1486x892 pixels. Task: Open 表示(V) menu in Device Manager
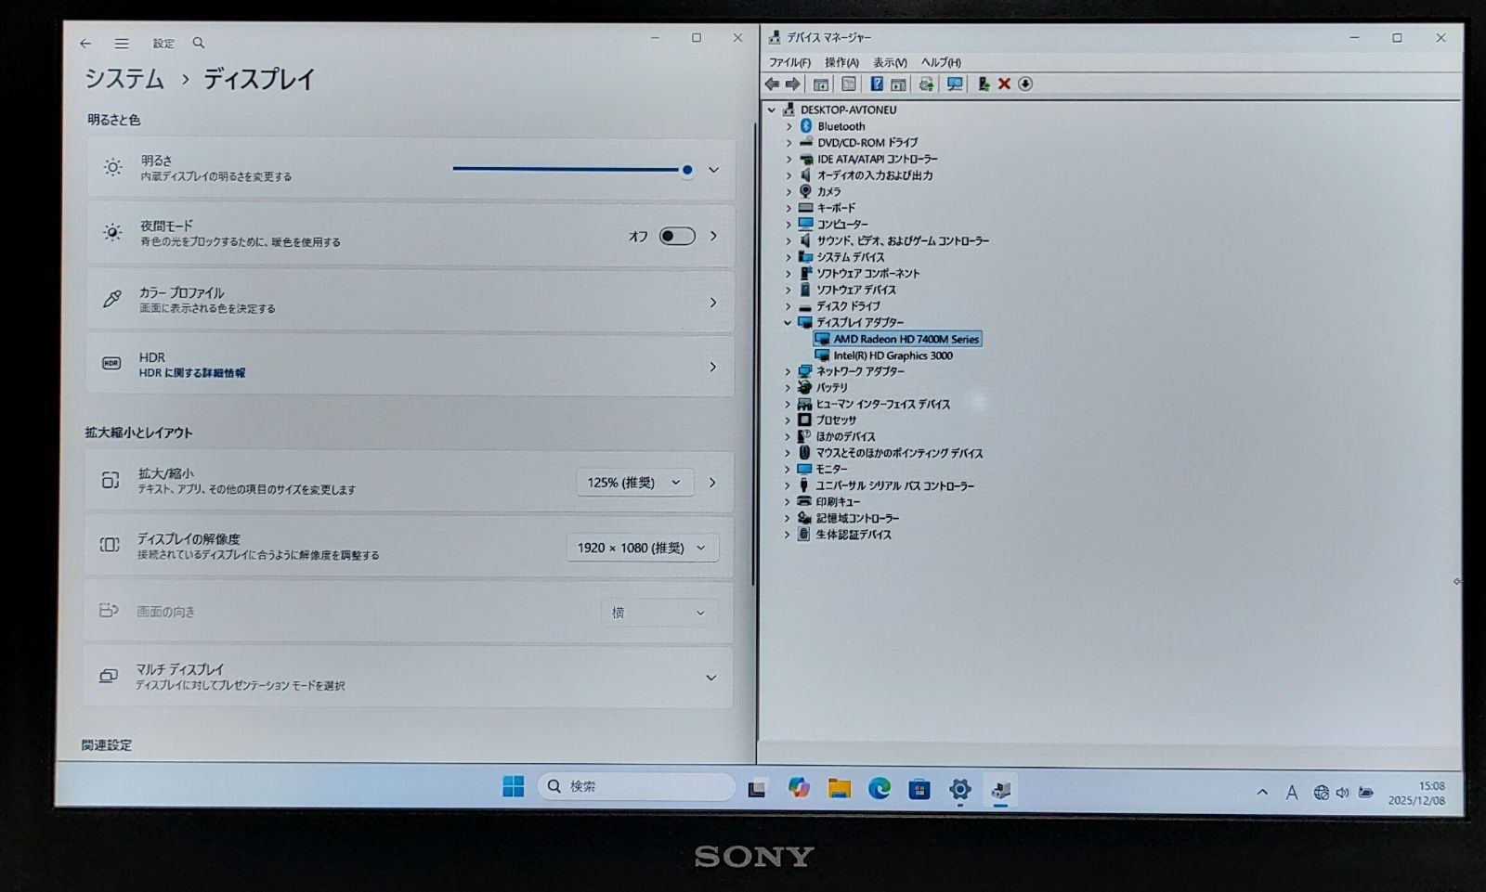point(888,62)
